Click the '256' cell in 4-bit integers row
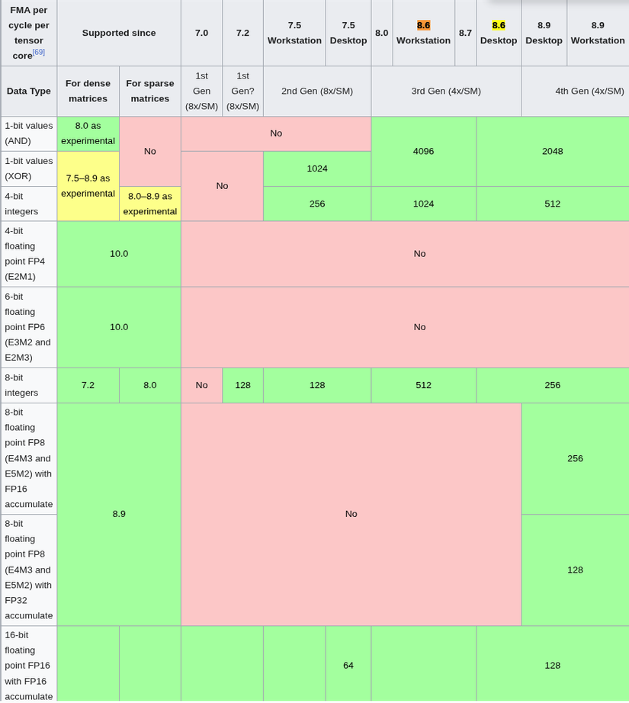The height and width of the screenshot is (703, 629). (x=317, y=204)
